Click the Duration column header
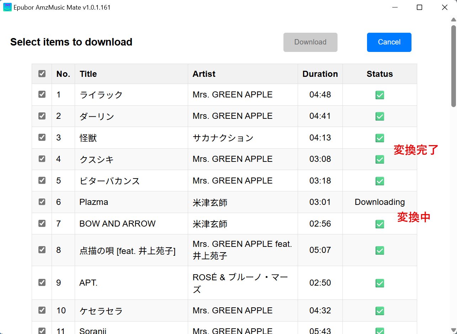Viewport: 457px width, 334px height. click(x=320, y=74)
